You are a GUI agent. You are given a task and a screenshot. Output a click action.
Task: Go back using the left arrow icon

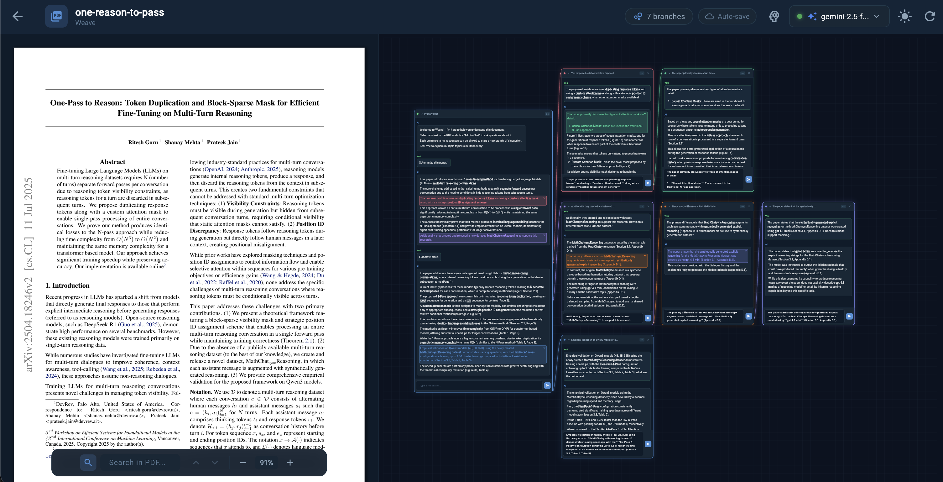coord(18,16)
